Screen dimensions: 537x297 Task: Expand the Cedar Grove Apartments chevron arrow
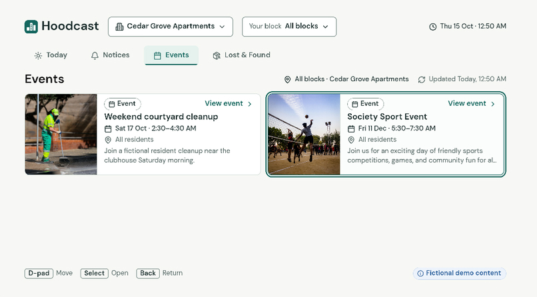point(222,27)
